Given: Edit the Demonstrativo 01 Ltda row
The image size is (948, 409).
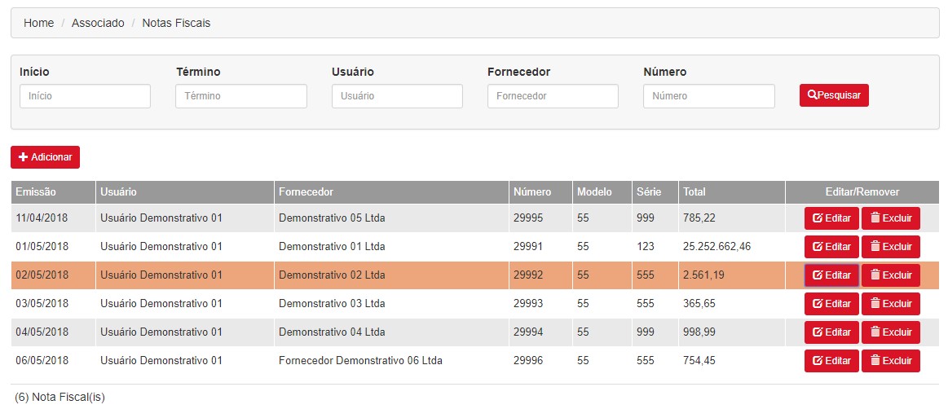Looking at the screenshot, I should 831,247.
